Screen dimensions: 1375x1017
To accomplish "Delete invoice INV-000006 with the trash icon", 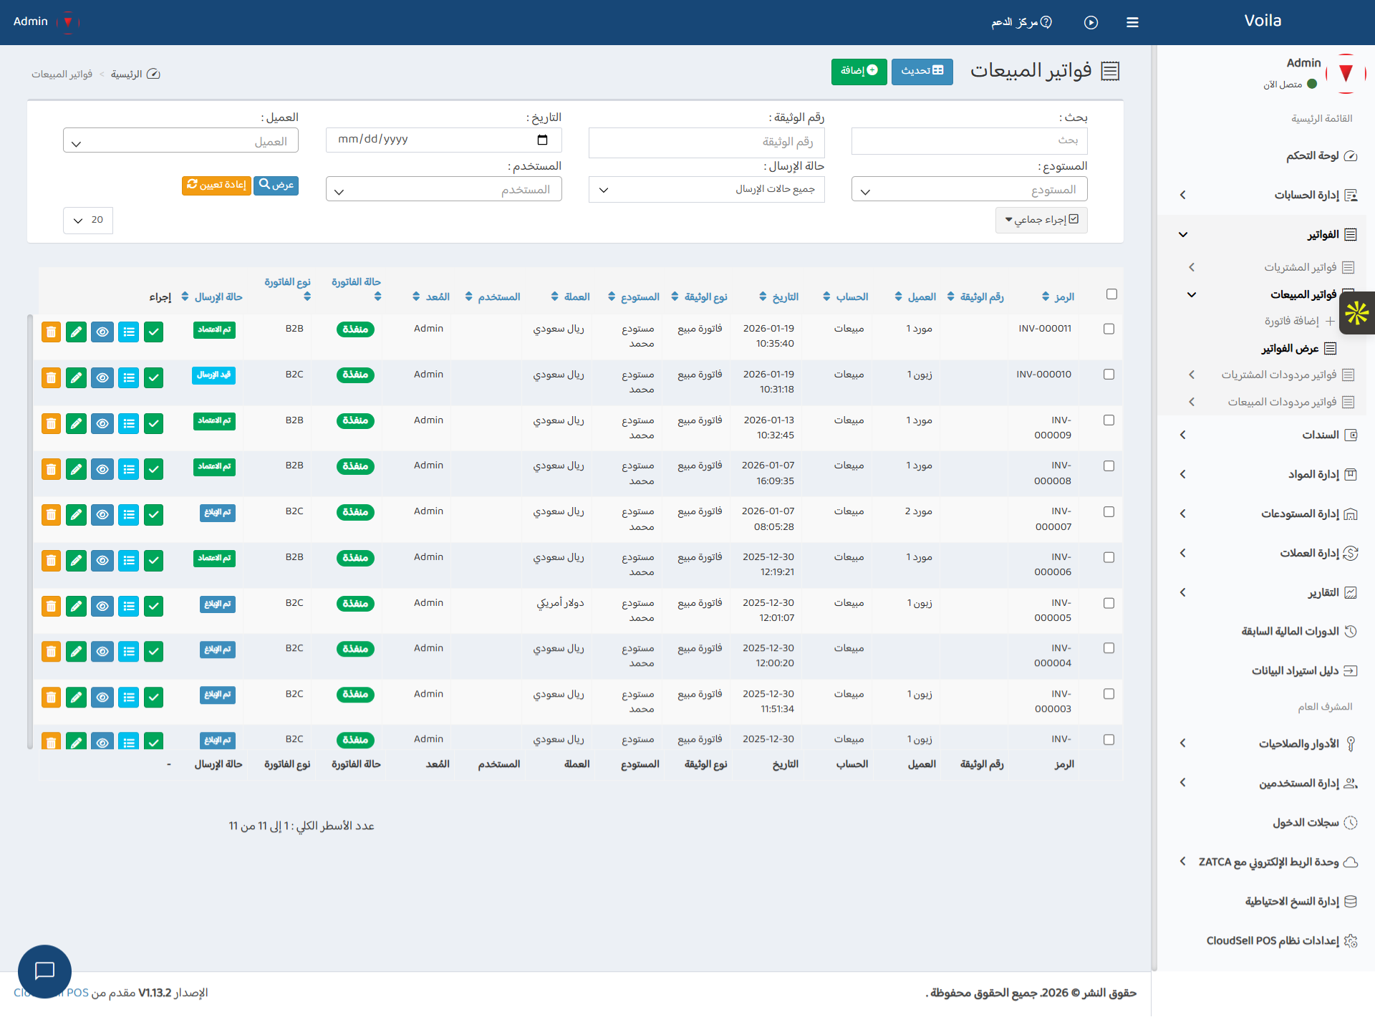I will (51, 561).
